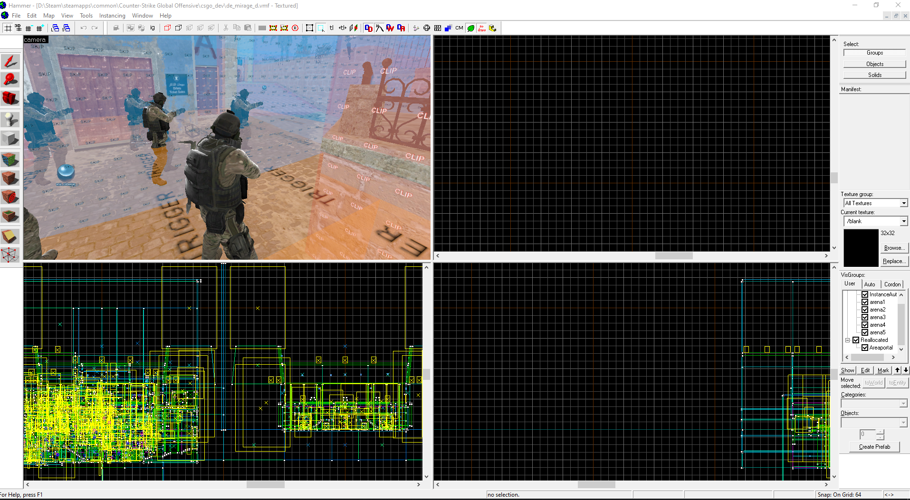This screenshot has height=500, width=910.
Task: Click the Browse... texture button
Action: click(x=894, y=248)
